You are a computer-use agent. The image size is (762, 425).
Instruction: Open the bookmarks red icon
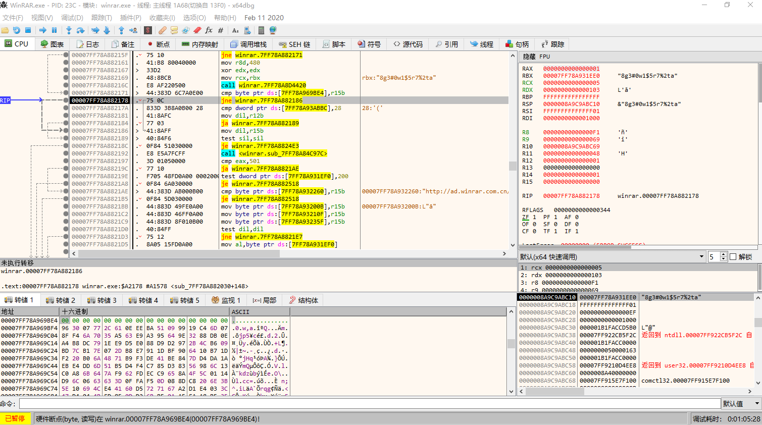pyautogui.click(x=197, y=30)
